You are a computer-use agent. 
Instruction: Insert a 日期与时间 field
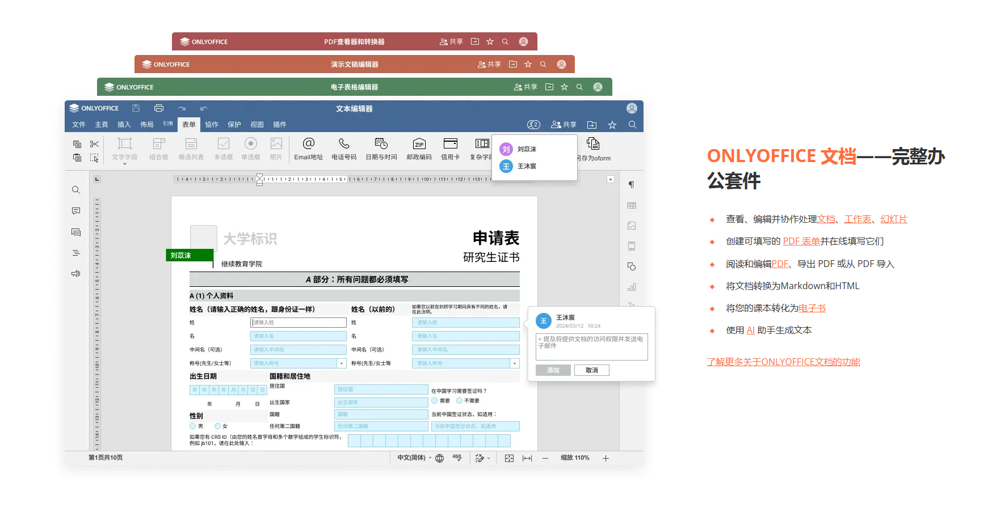381,149
